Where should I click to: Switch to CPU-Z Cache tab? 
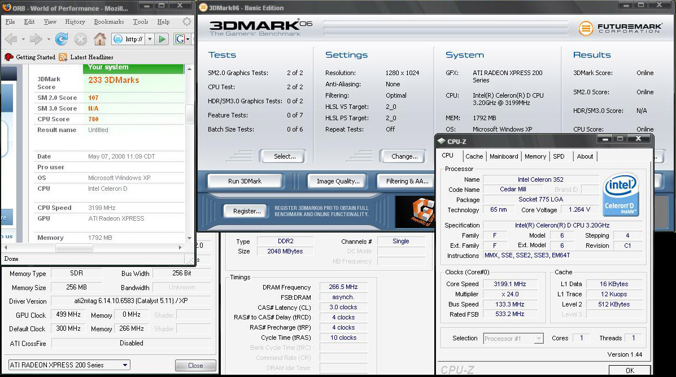click(x=474, y=156)
